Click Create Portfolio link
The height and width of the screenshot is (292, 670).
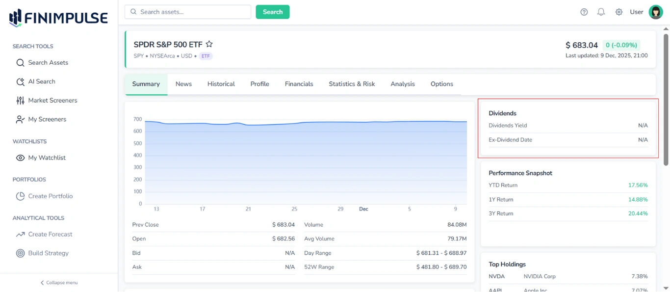pyautogui.click(x=50, y=196)
